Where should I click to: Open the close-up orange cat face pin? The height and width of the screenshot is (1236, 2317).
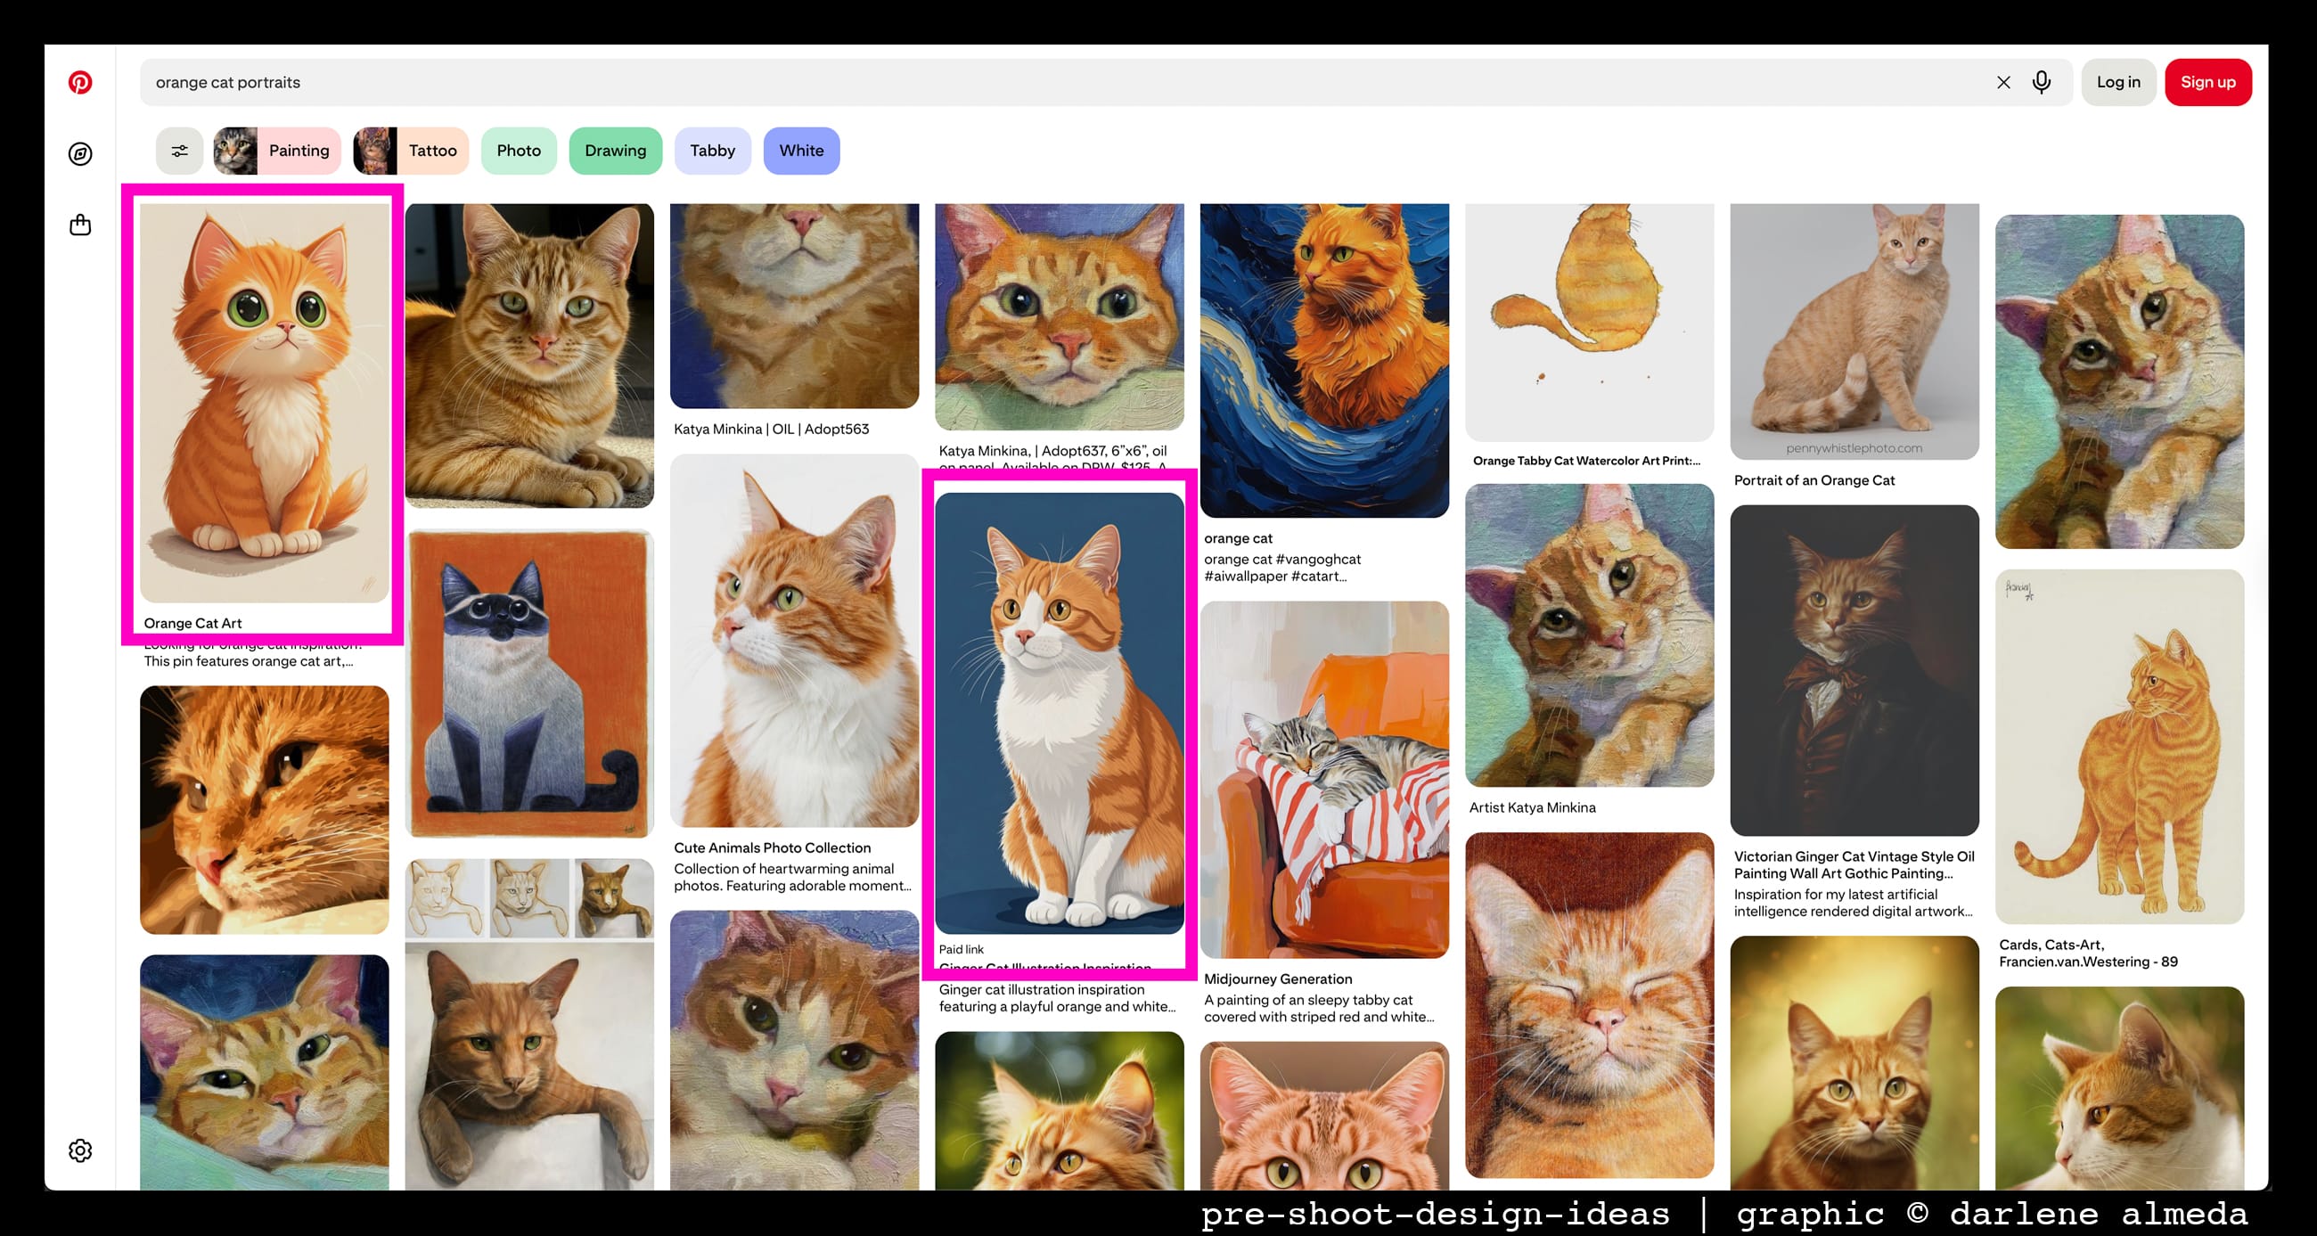[x=265, y=810]
